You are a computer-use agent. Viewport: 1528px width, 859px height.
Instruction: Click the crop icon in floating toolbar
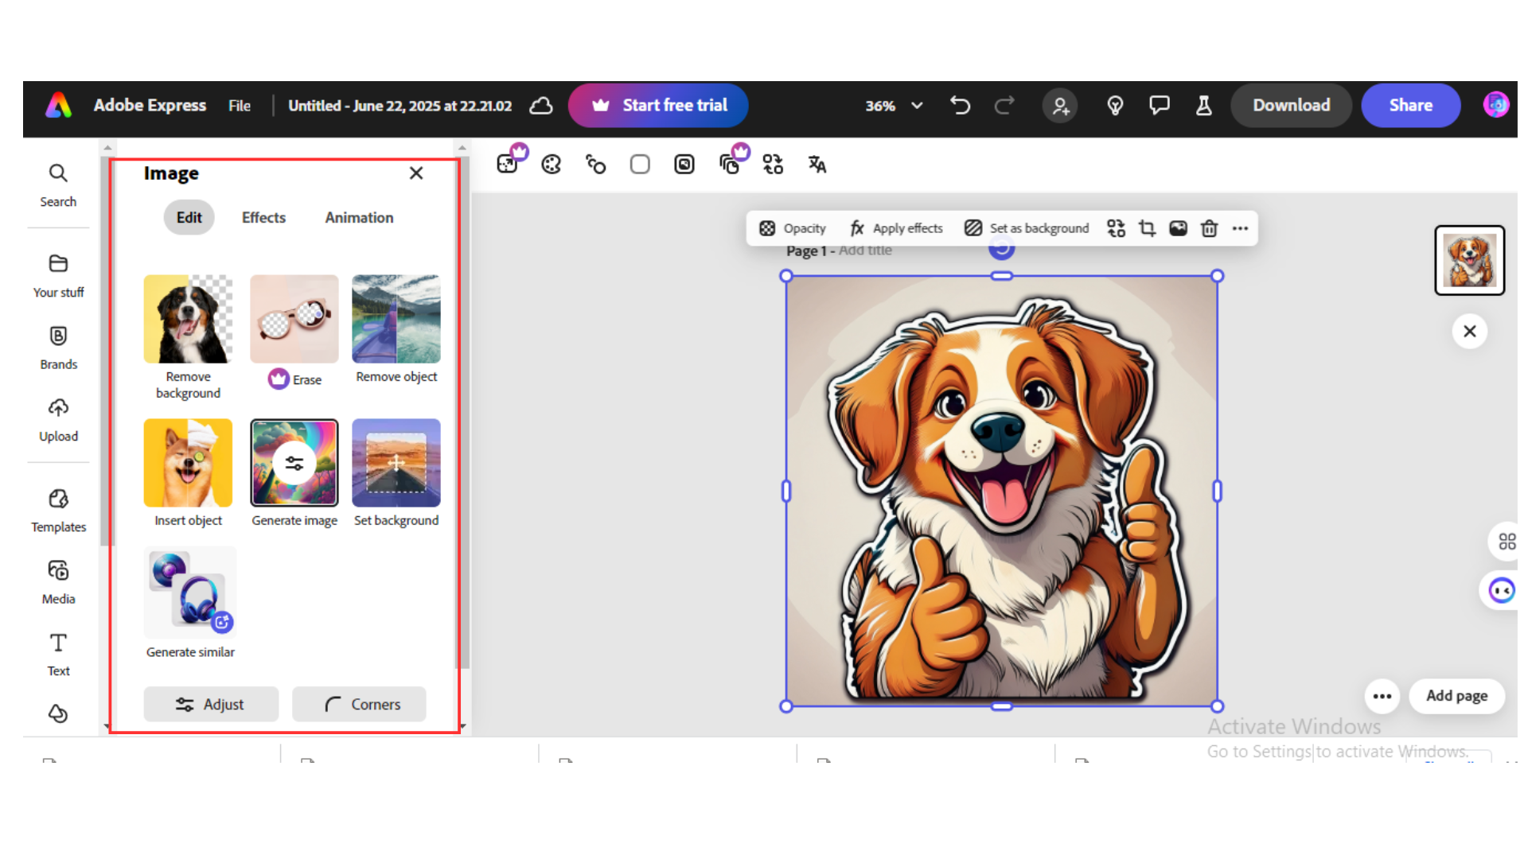1147,228
